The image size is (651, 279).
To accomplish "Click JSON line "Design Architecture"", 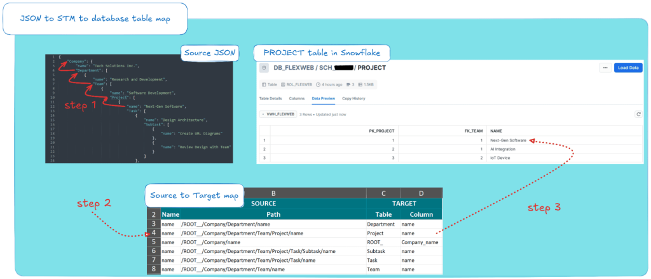I will [x=175, y=120].
